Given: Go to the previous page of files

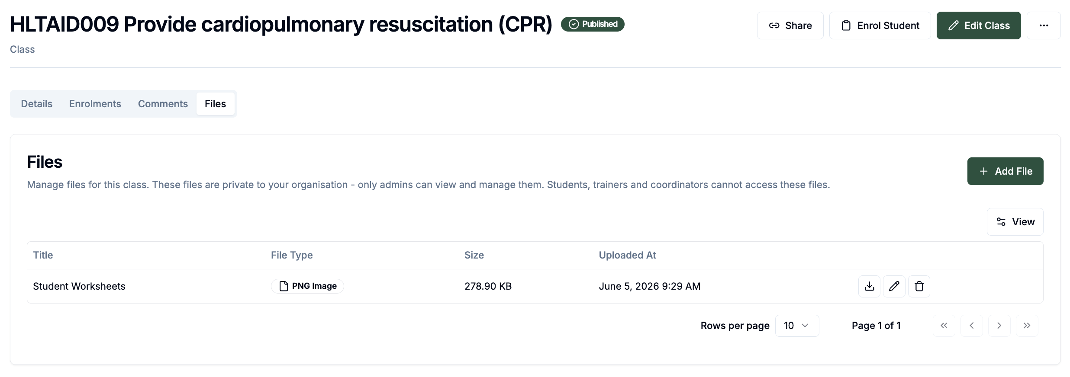Looking at the screenshot, I should (972, 326).
